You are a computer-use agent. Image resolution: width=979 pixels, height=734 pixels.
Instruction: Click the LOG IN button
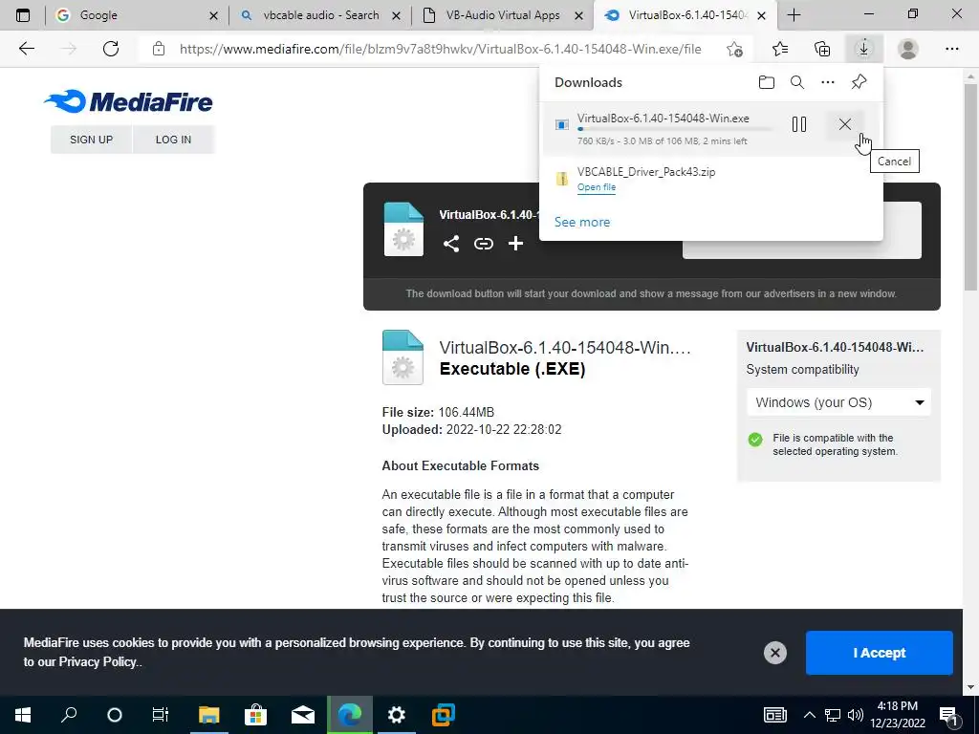coord(173,140)
